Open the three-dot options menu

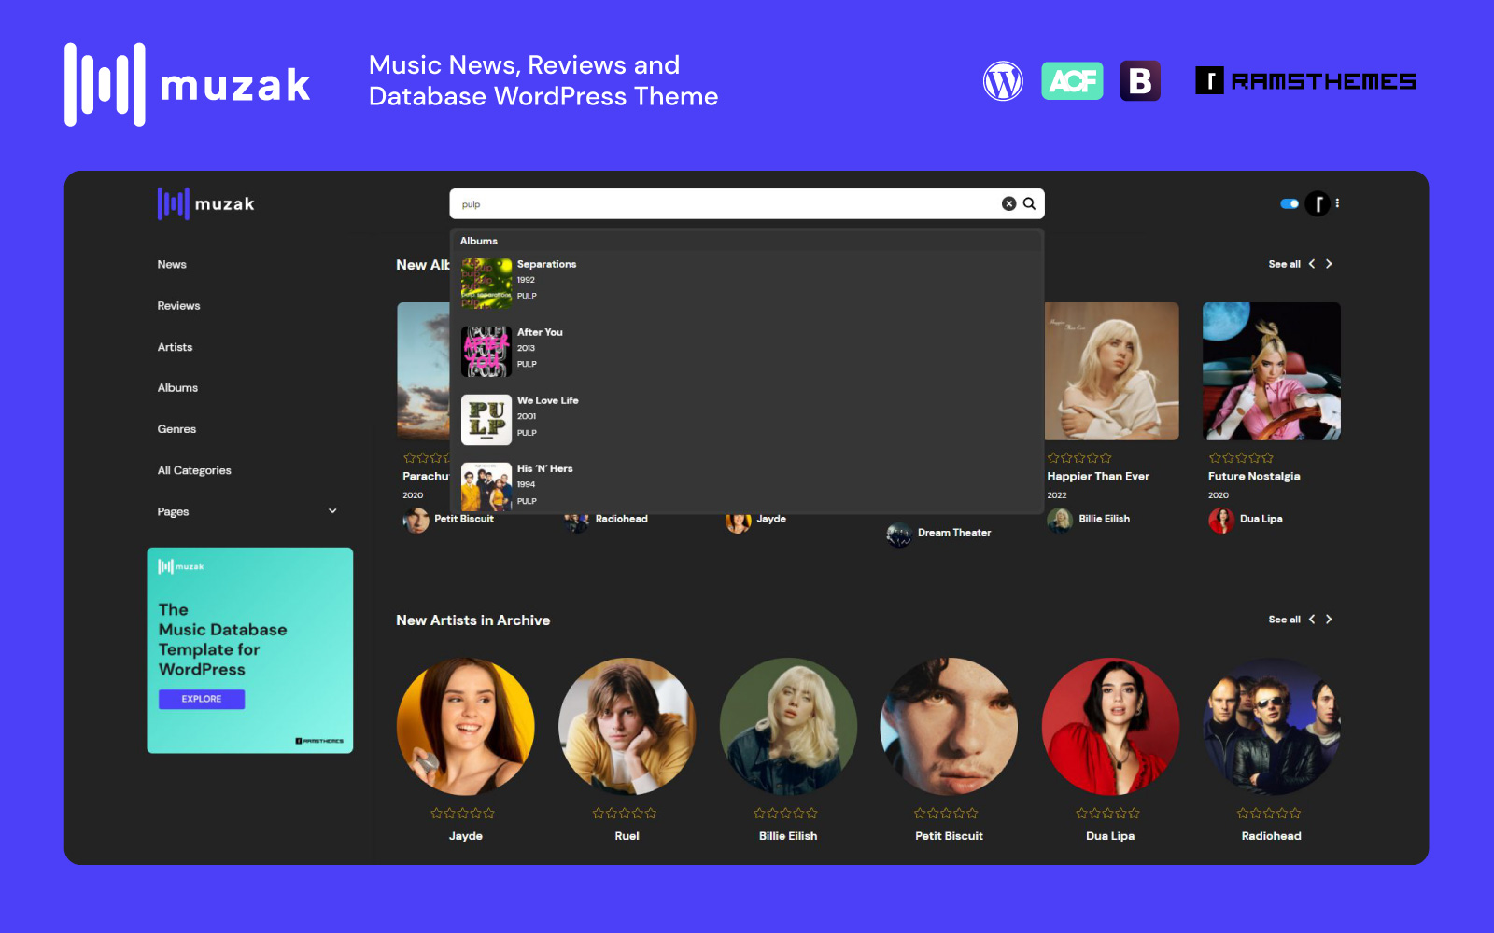click(x=1337, y=202)
